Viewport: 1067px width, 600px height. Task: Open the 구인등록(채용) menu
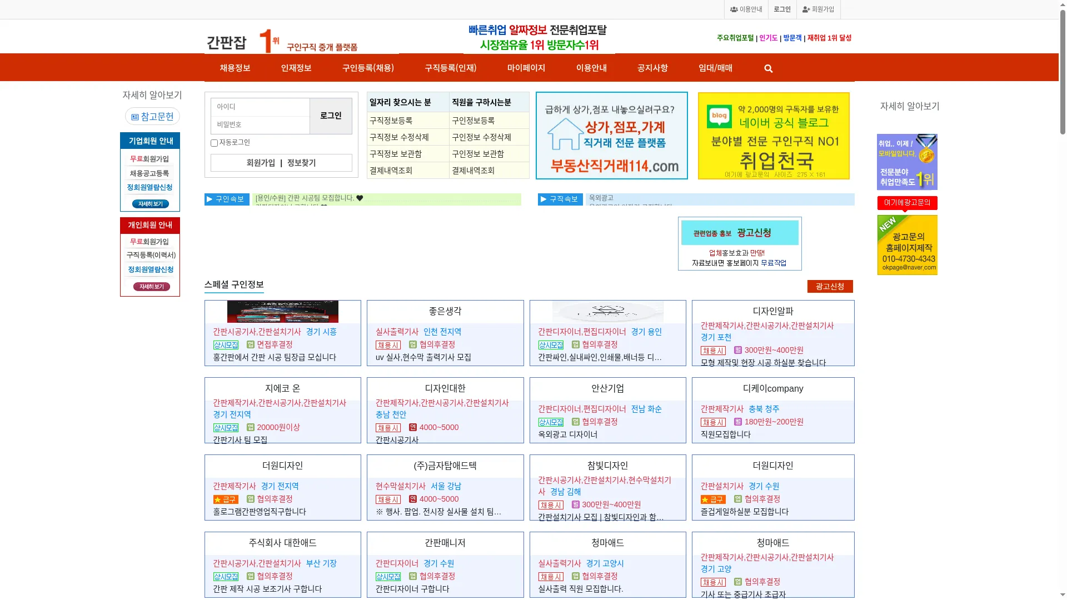[368, 68]
